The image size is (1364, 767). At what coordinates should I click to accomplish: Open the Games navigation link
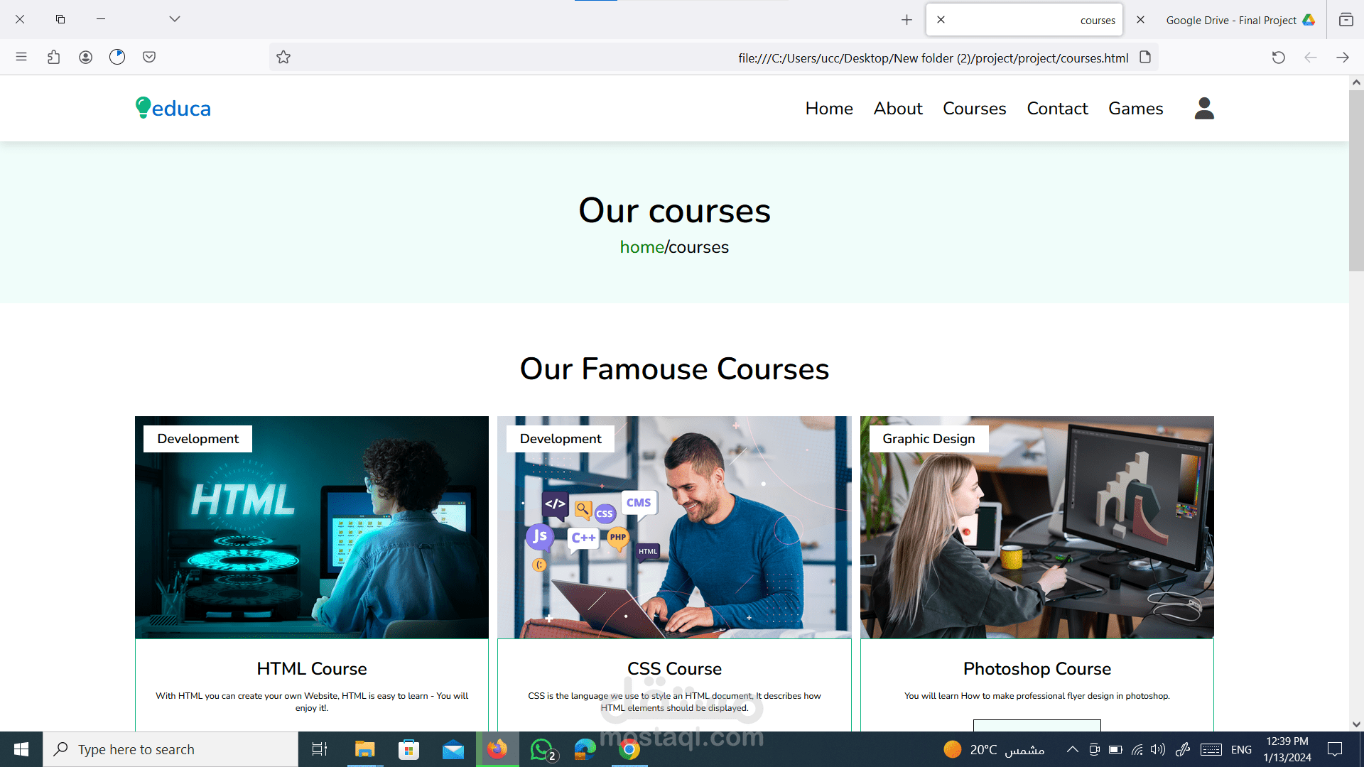tap(1135, 108)
